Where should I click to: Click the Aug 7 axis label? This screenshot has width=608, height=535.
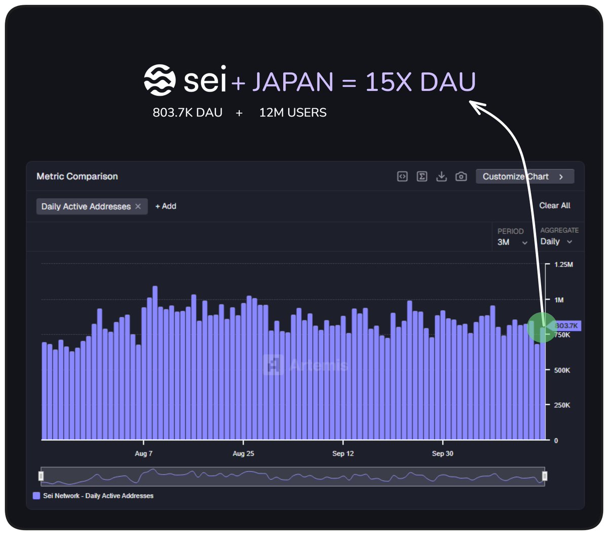(x=143, y=454)
